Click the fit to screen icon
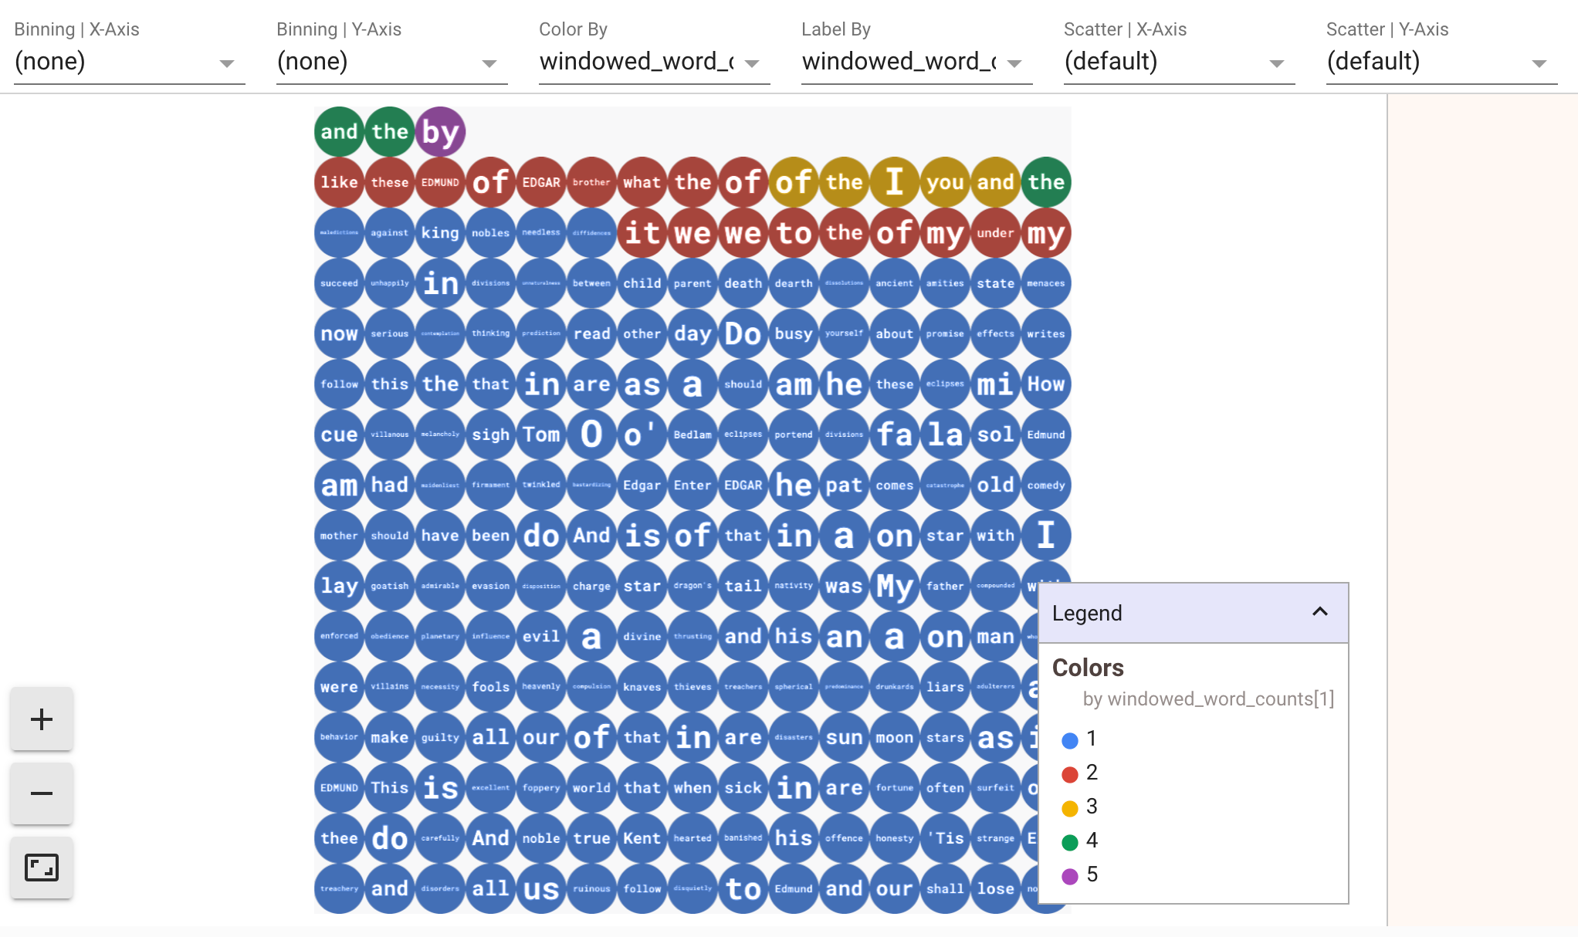The width and height of the screenshot is (1578, 937). pos(41,869)
